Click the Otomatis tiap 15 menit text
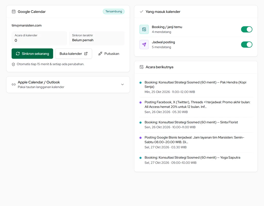 pos(51,64)
